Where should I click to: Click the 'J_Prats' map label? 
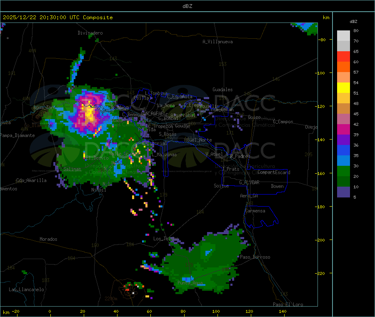(x=231, y=169)
